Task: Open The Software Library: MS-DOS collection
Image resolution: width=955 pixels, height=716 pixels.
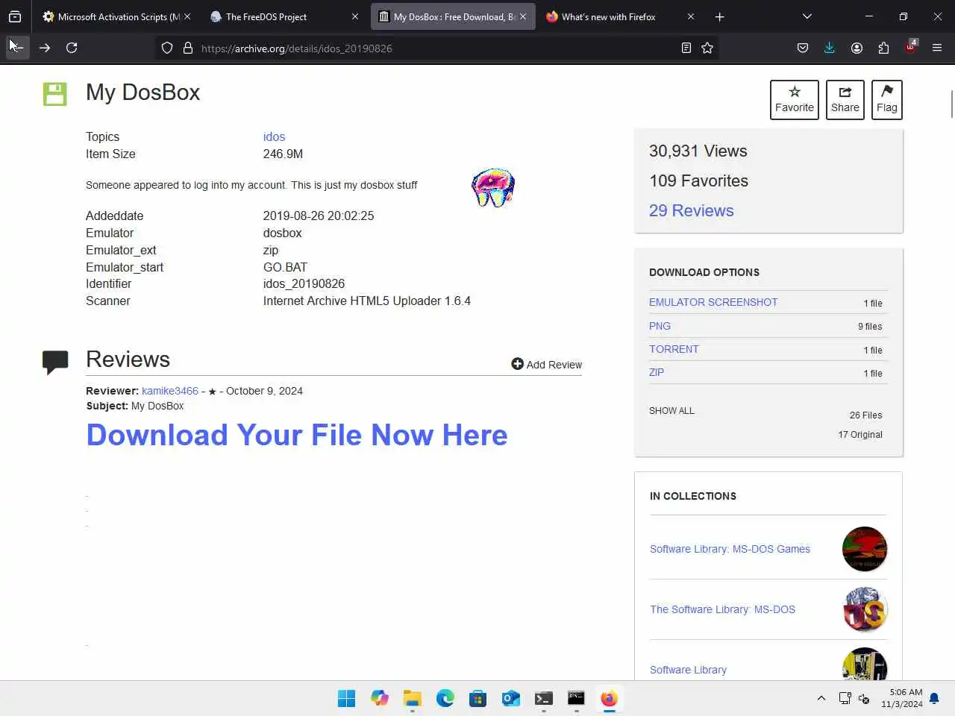Action: tap(722, 609)
